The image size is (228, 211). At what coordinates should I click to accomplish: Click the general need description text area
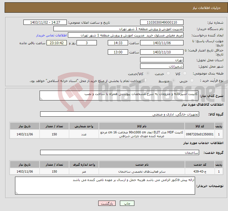(x=119, y=96)
